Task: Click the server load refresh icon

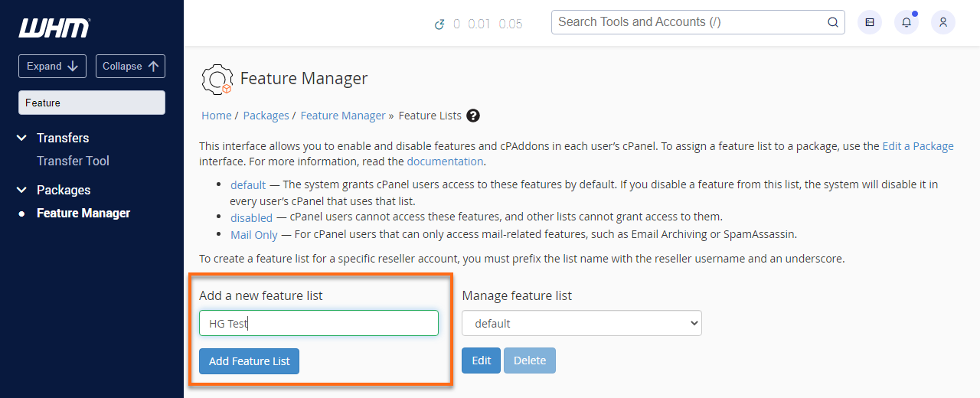Action: [x=439, y=24]
